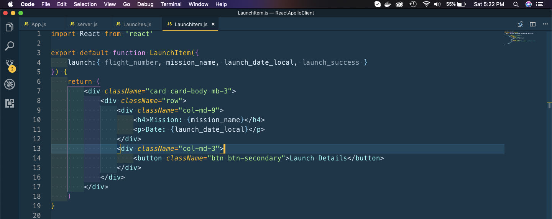Viewport: 552px width, 219px height.
Task: Switch to the server.js tab
Action: coord(88,24)
